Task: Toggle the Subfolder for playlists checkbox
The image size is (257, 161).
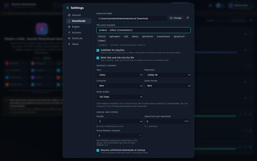Action: pos(98,51)
